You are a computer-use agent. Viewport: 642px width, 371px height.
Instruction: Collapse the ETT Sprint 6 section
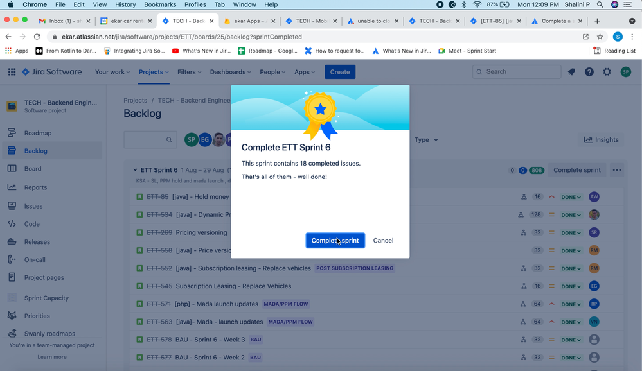coord(135,170)
